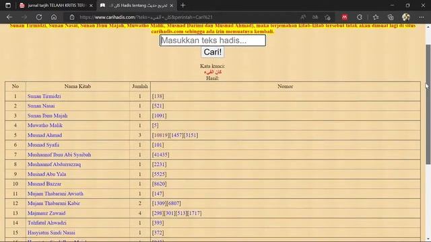Image resolution: width=431 pixels, height=242 pixels.
Task: Open the Musnad Bazzar link
Action: pos(44,184)
